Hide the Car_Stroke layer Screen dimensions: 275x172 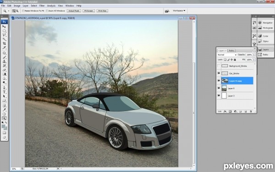click(x=219, y=73)
